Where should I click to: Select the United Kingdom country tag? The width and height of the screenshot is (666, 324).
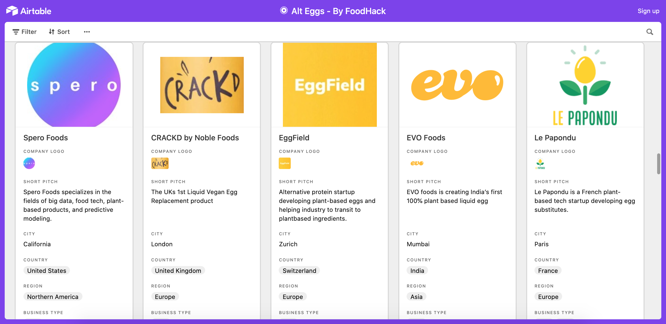(x=178, y=271)
